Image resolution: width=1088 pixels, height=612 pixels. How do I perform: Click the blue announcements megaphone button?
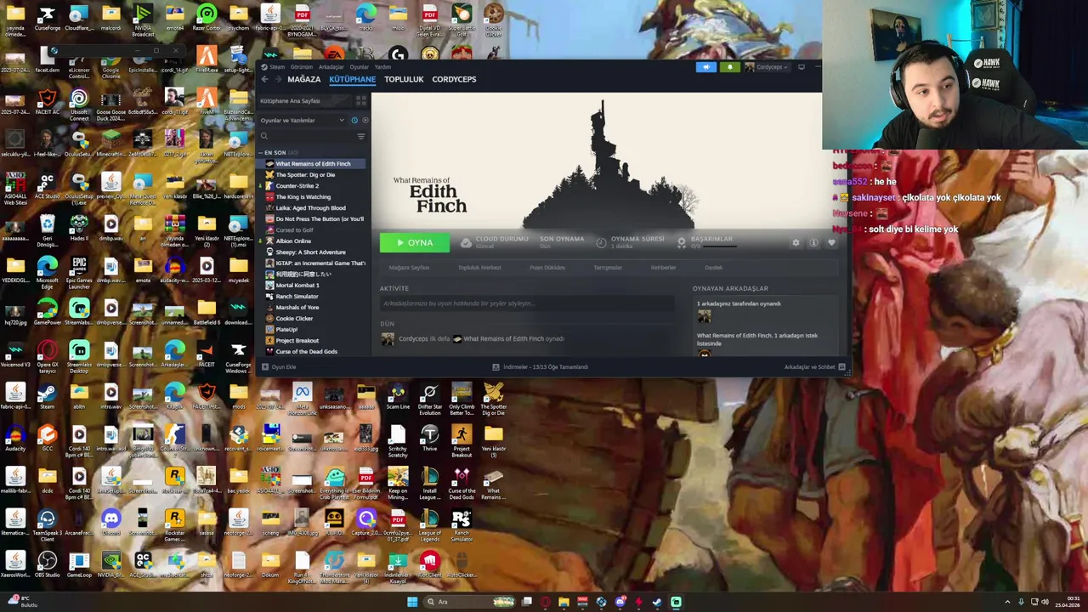705,67
